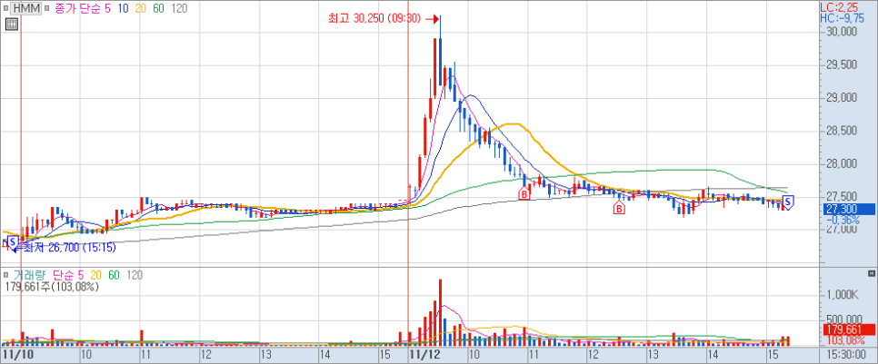
Task: Select the 120 moving average in price legend
Action: pos(179,8)
